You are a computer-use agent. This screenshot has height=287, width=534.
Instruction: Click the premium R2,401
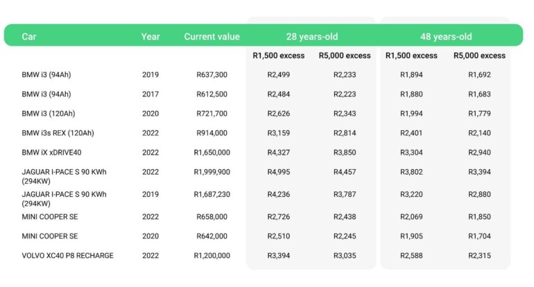tap(411, 133)
